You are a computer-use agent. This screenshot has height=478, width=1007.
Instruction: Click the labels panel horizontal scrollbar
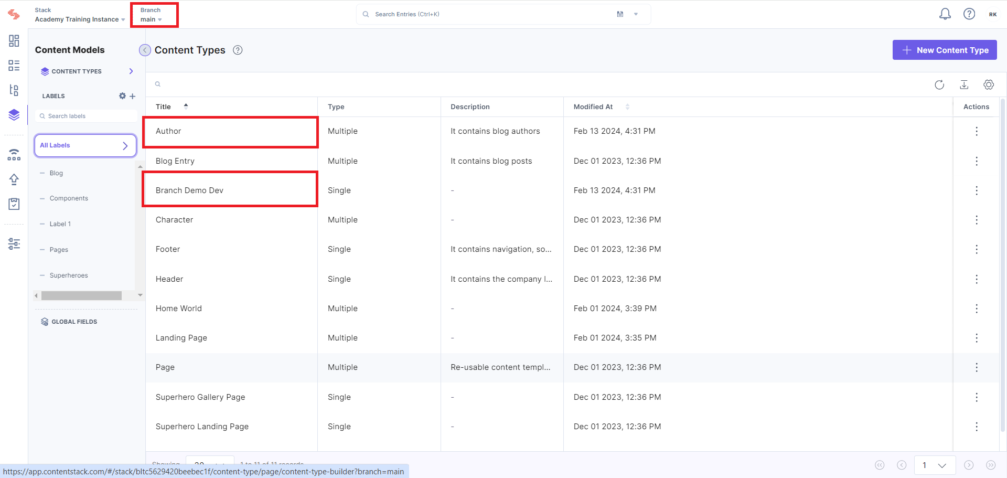point(81,296)
